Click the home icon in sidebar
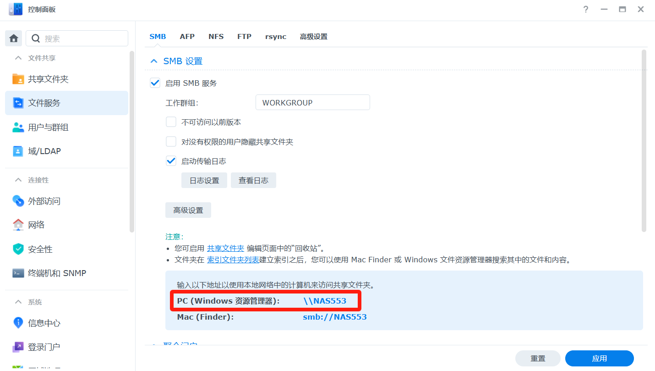The image size is (655, 371). coord(14,39)
